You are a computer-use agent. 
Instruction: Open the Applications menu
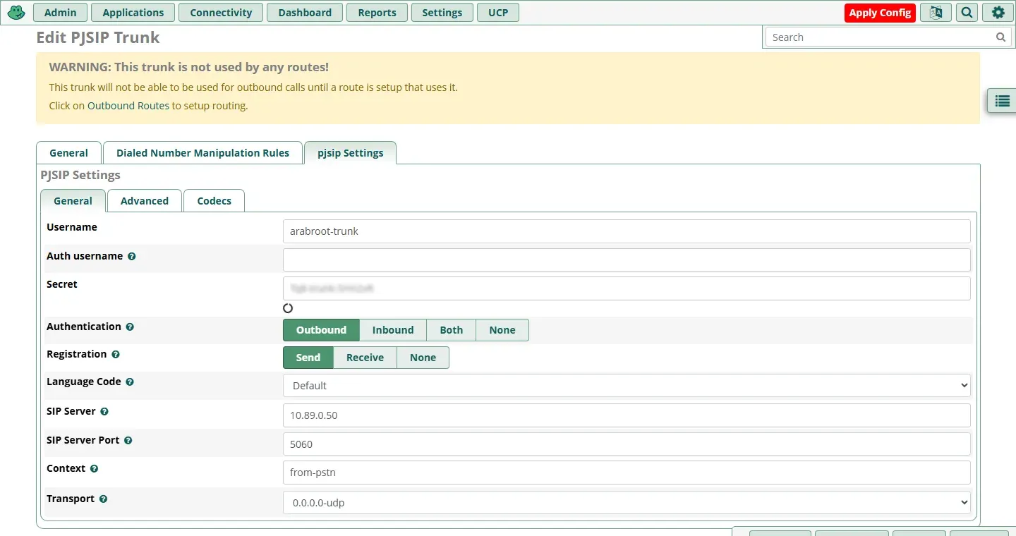click(x=133, y=13)
